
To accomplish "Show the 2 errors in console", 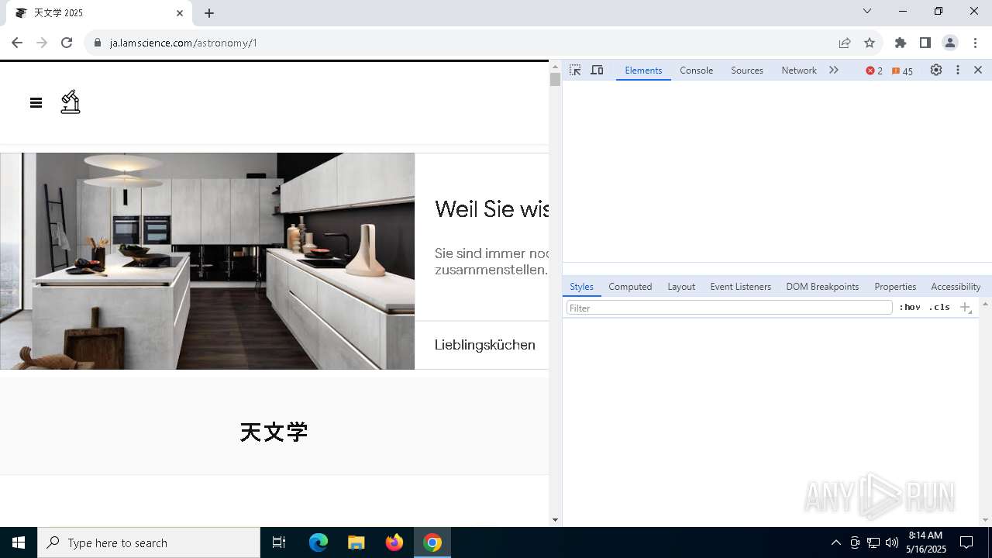I will [x=874, y=71].
